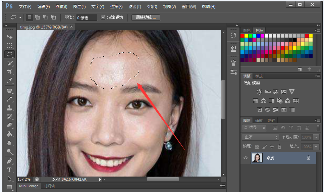
Task: Select the Dodge tool
Action: pos(9,151)
